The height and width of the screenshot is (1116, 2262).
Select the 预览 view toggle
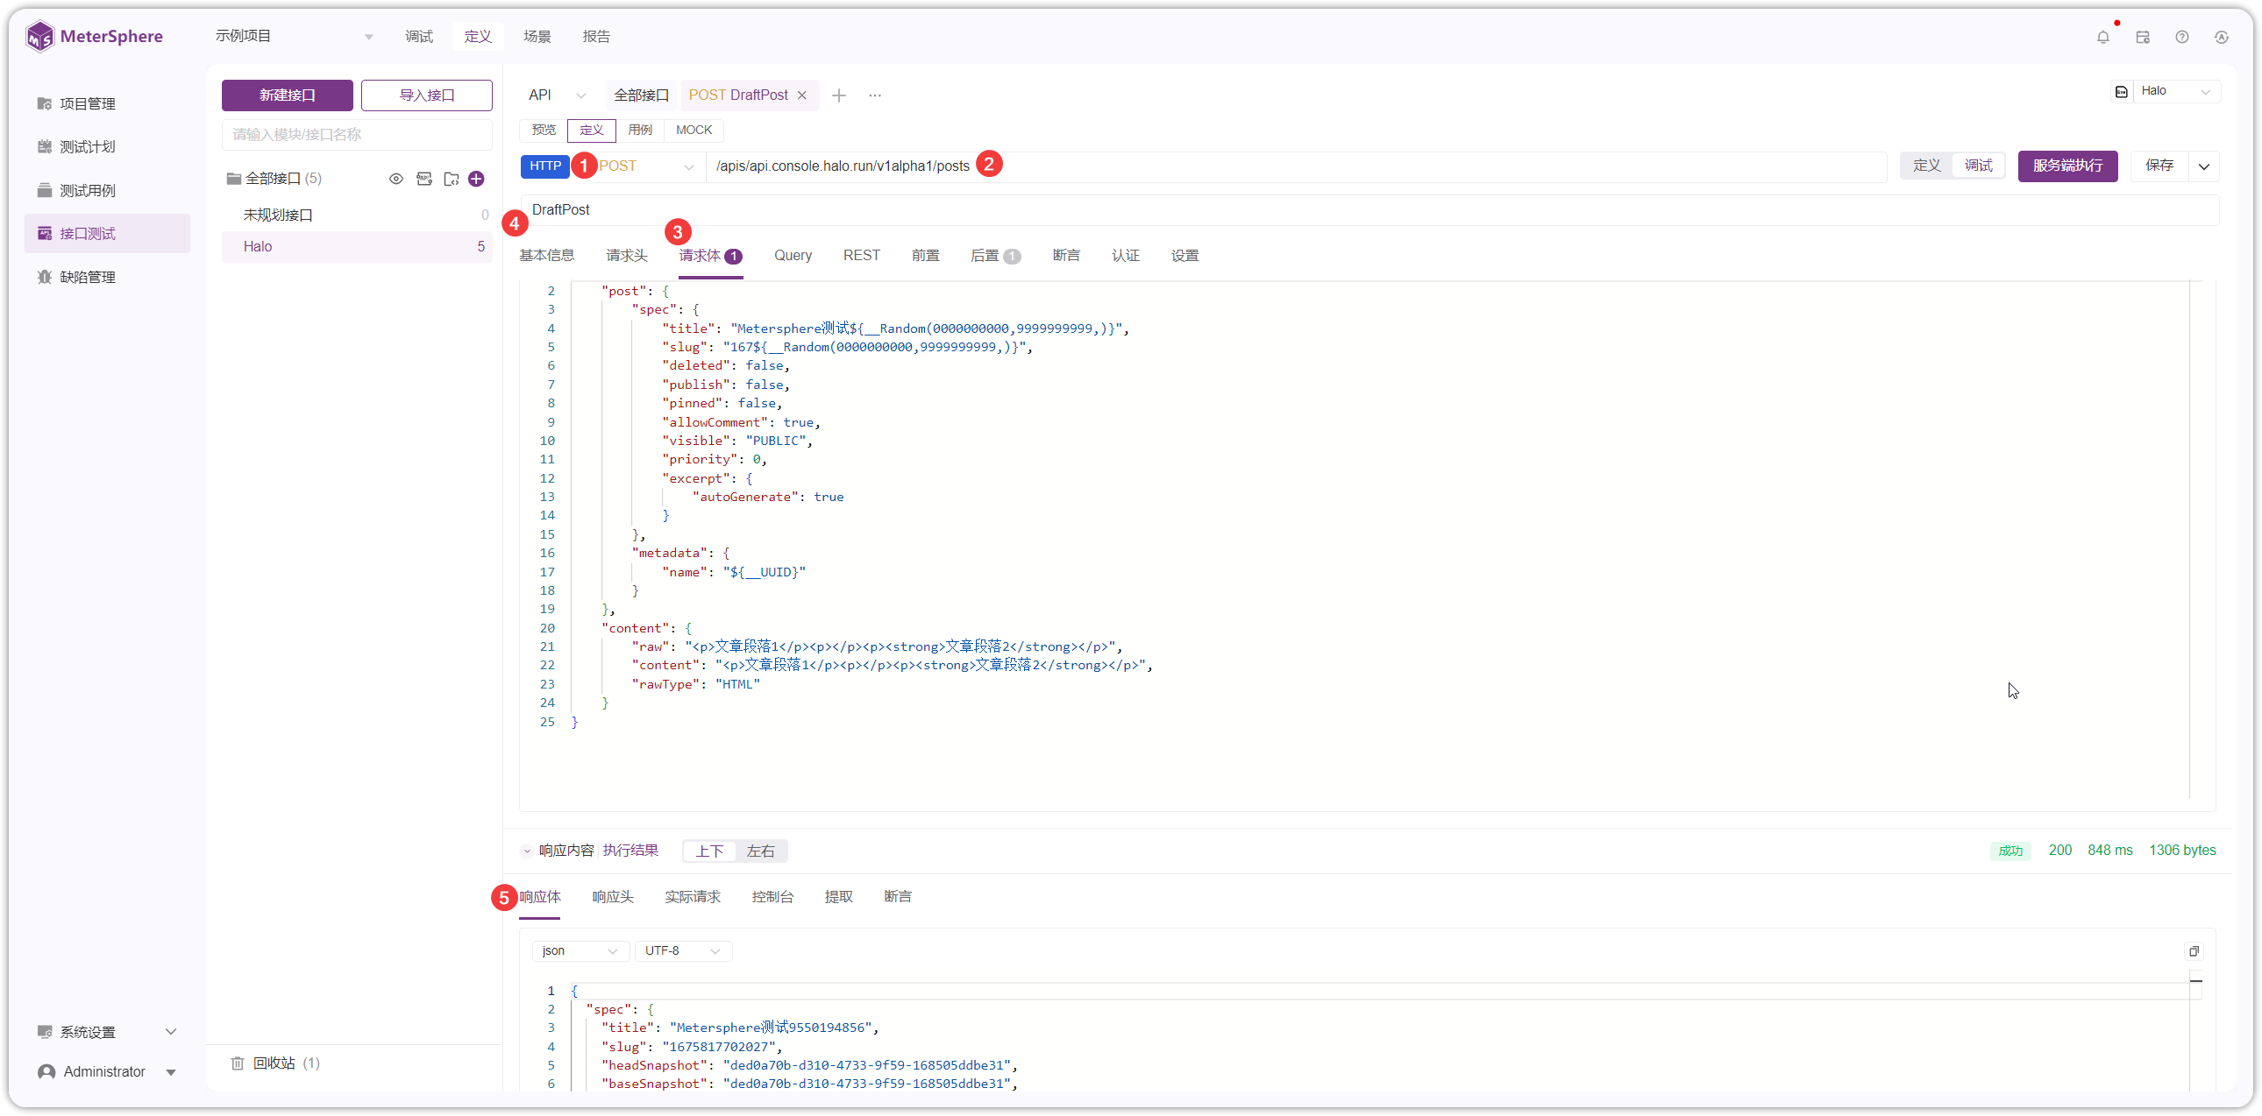point(544,130)
